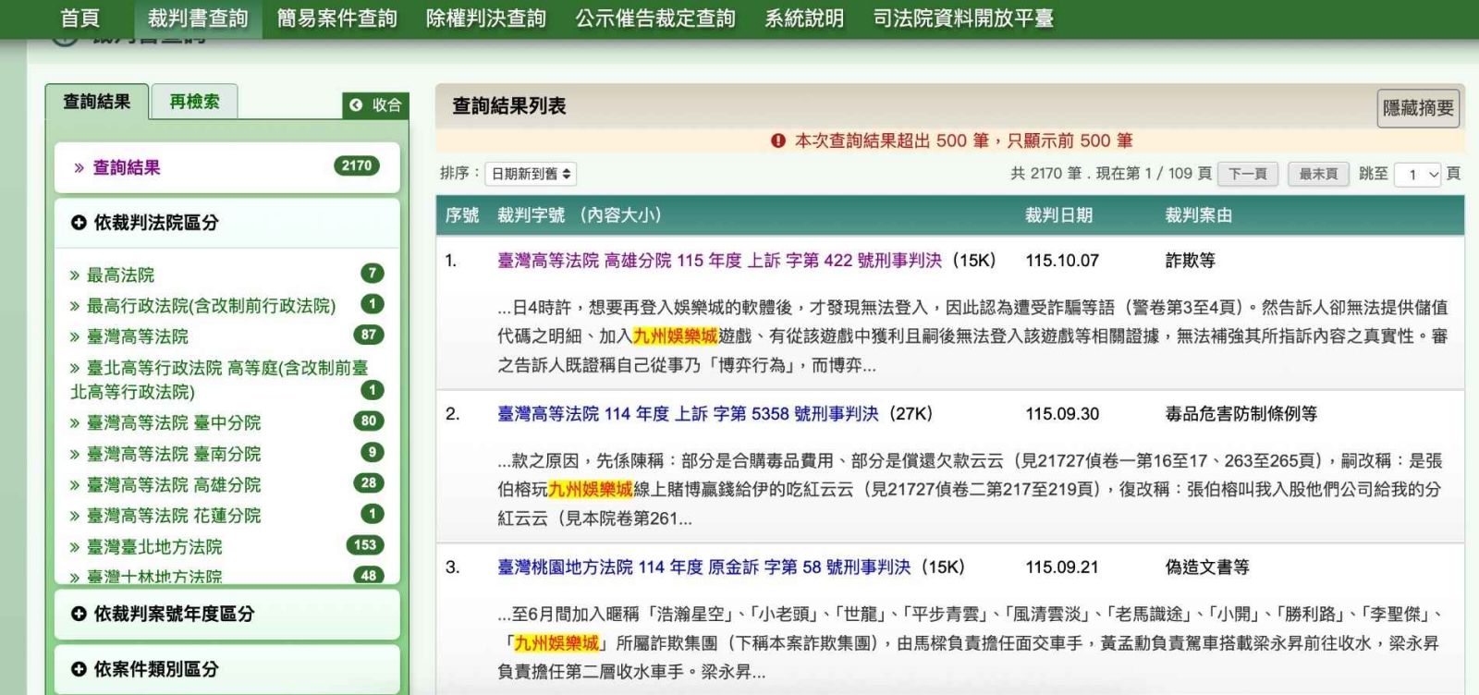Screen dimensions: 1479x695
Task: Click the 裁判日期 column header
Action: 1058,215
